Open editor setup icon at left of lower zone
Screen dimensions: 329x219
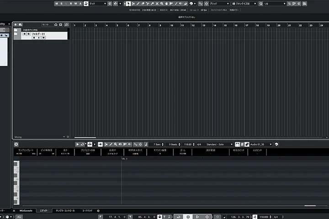16,144
